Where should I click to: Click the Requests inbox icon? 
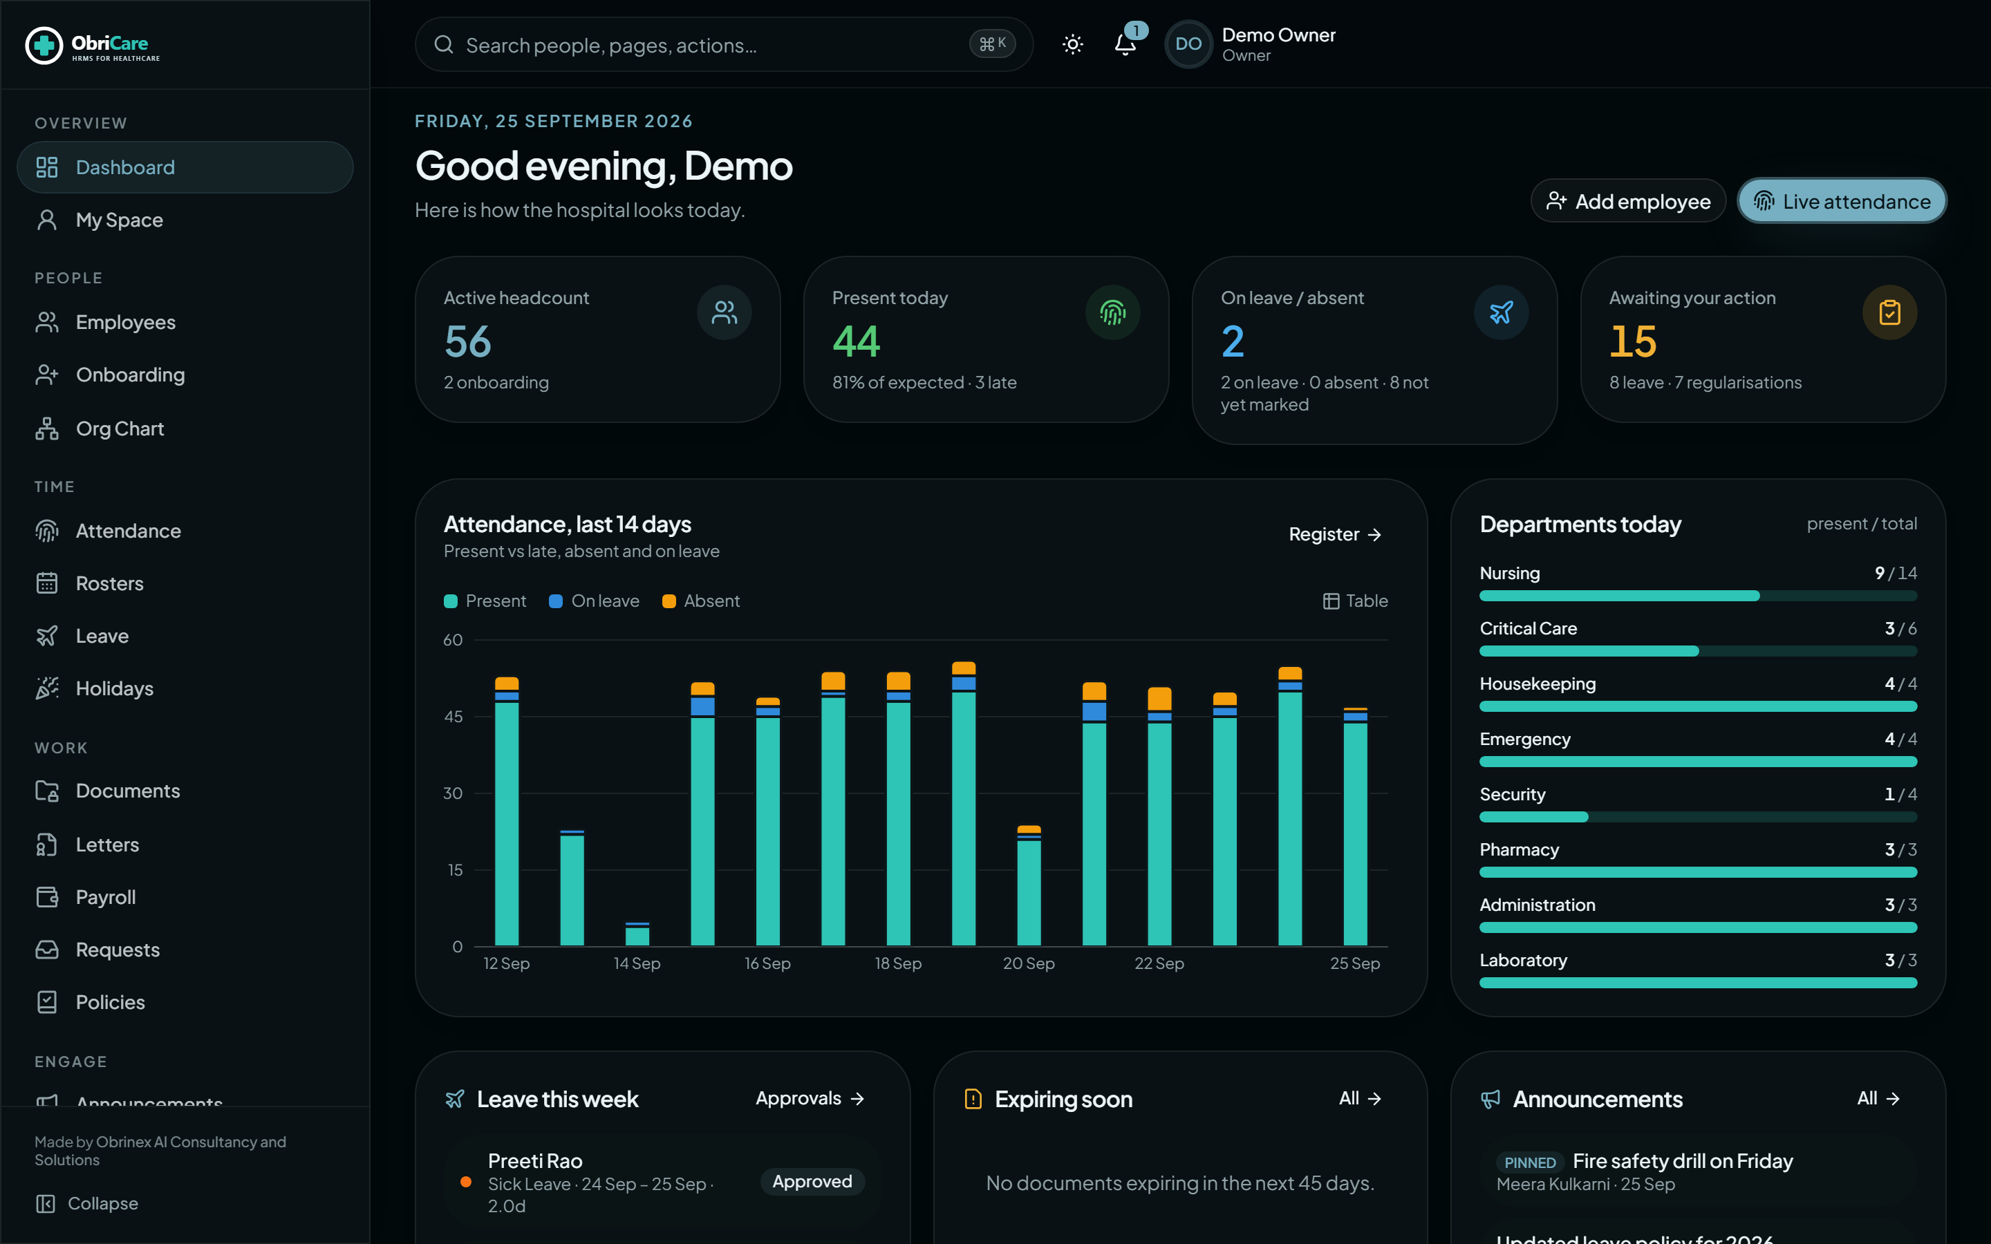click(47, 950)
